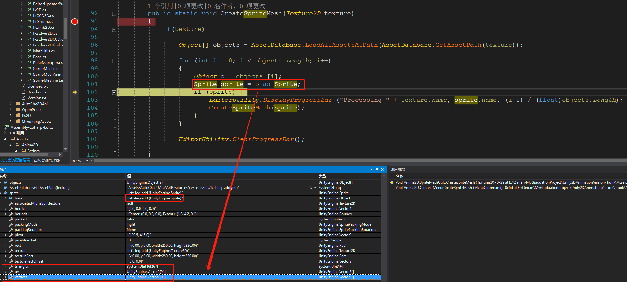The height and width of the screenshot is (282, 627).
Task: Expand the border watch entry
Action: click(x=6, y=209)
